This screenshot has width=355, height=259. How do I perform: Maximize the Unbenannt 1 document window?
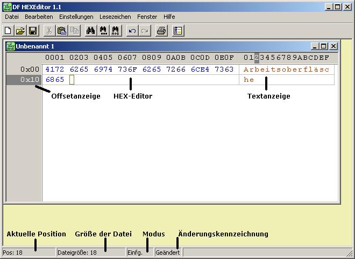coord(324,46)
